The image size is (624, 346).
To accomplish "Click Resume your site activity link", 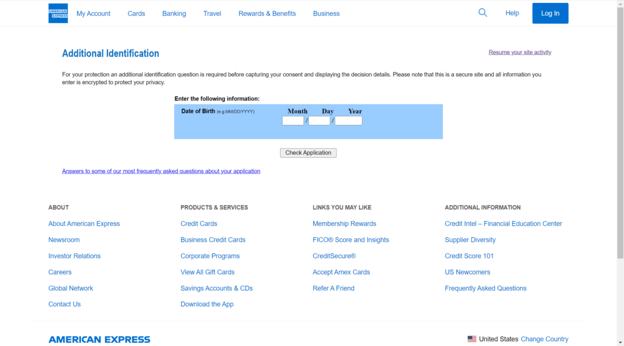I will point(520,52).
